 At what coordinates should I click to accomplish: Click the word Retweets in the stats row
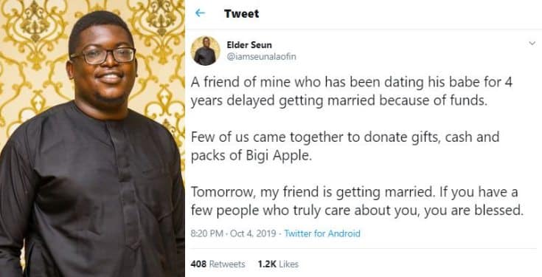click(x=227, y=264)
